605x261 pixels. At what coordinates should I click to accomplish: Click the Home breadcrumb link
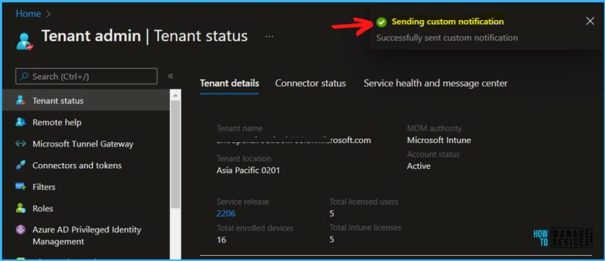[28, 14]
